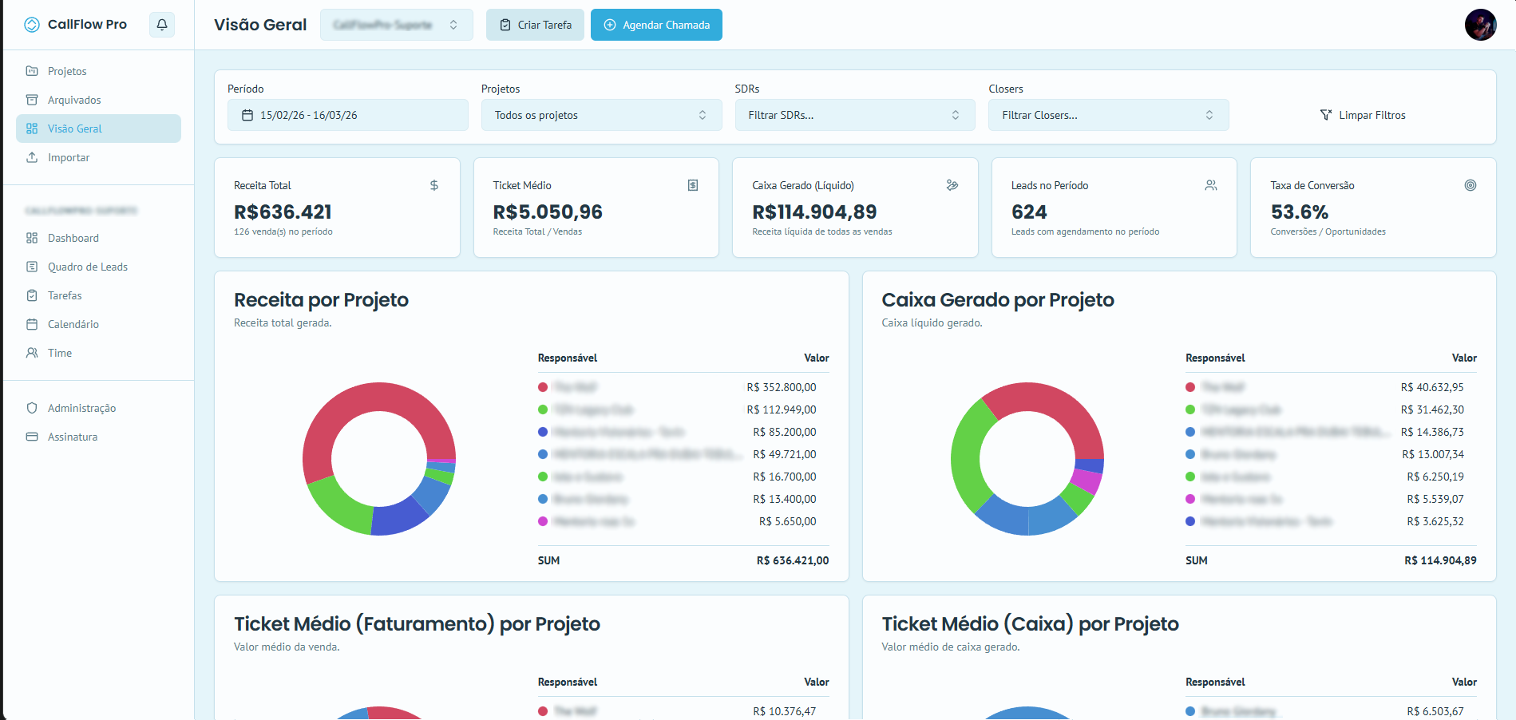
Task: Click the value R$ 85.200,00
Action: (x=785, y=432)
